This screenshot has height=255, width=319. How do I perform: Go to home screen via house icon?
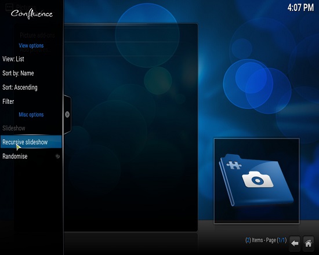coord(308,243)
